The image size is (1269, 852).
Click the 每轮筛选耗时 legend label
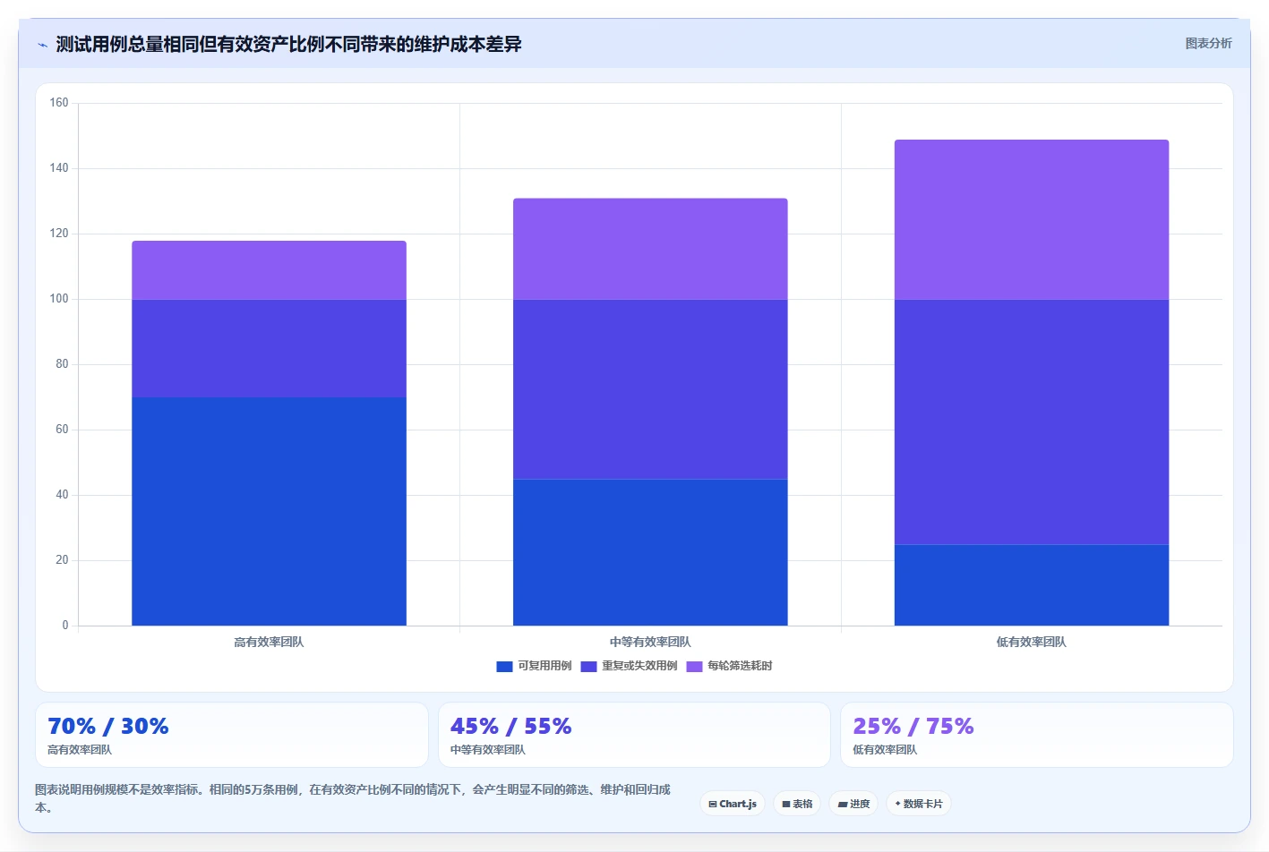point(740,666)
